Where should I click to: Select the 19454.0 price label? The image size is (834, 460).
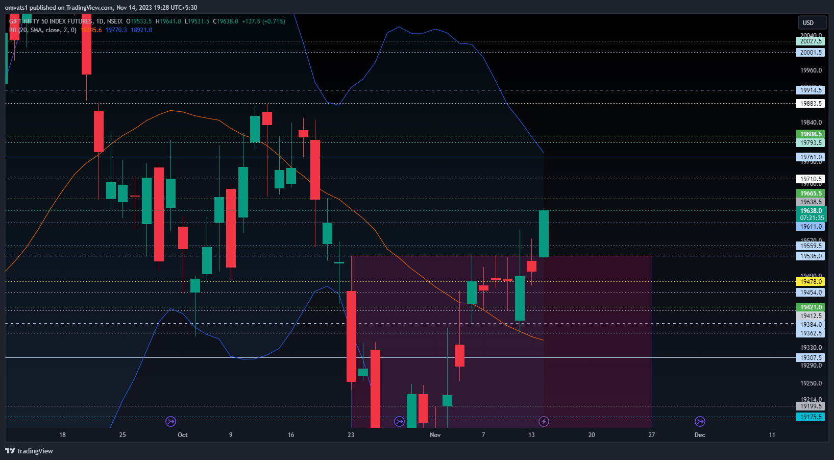(811, 293)
